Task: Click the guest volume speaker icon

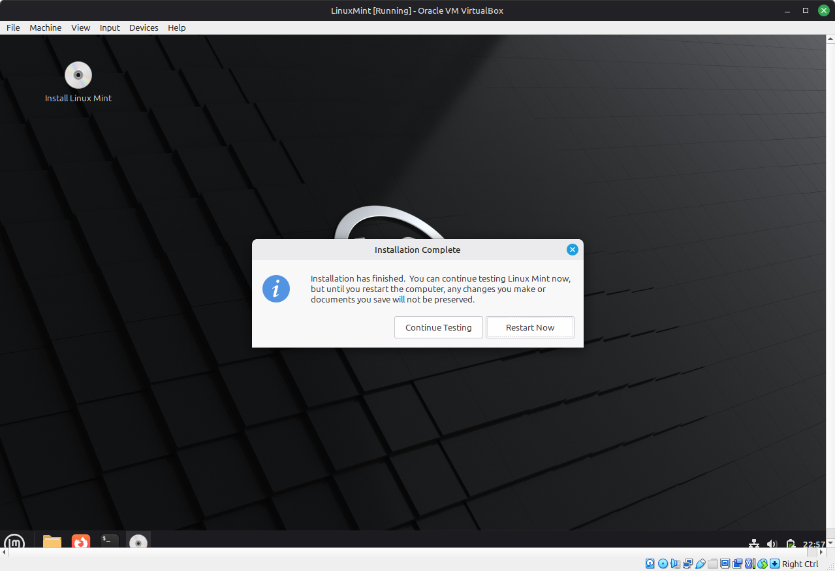Action: pyautogui.click(x=772, y=544)
